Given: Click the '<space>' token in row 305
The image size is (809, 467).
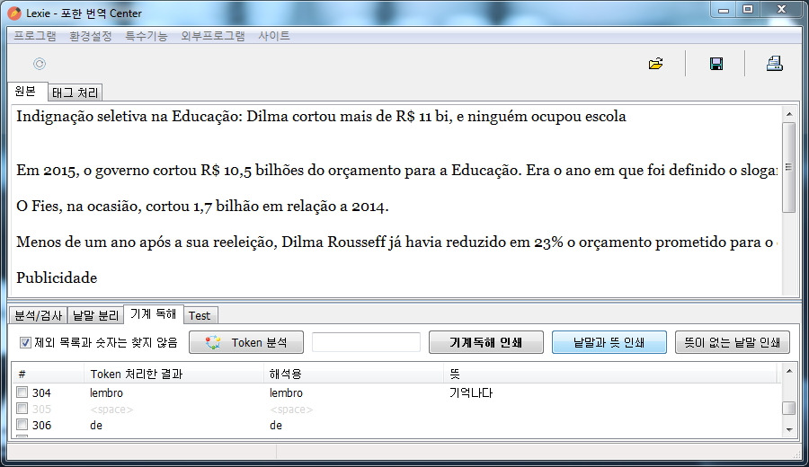Looking at the screenshot, I should 111,410.
